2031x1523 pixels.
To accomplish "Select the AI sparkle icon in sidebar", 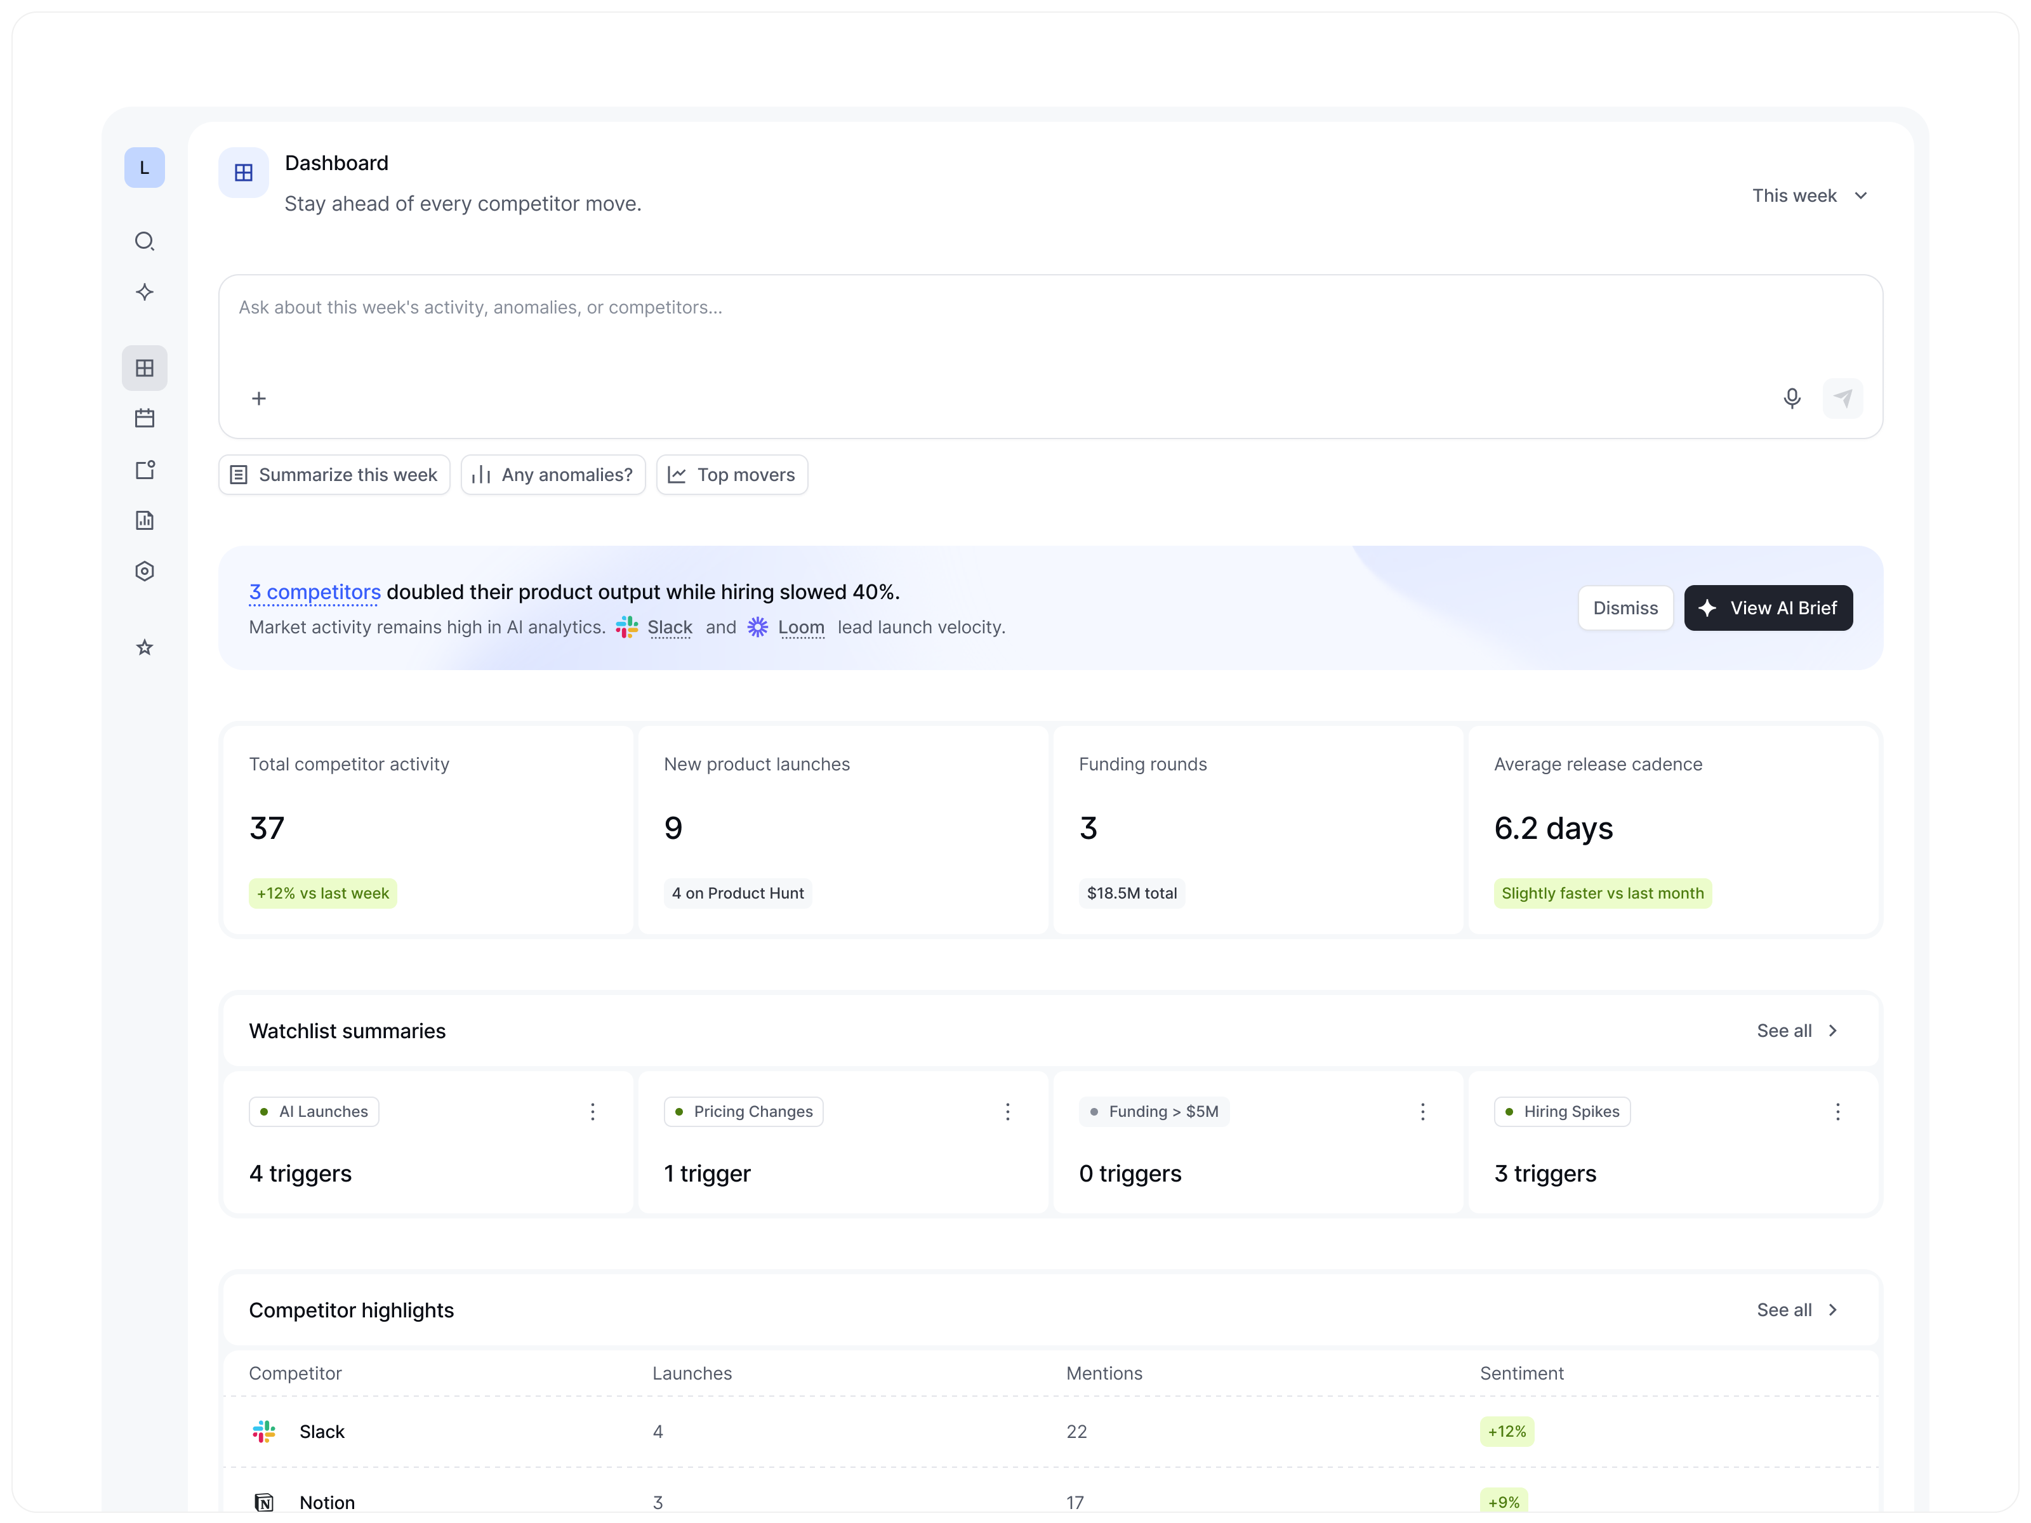I will pyautogui.click(x=145, y=292).
